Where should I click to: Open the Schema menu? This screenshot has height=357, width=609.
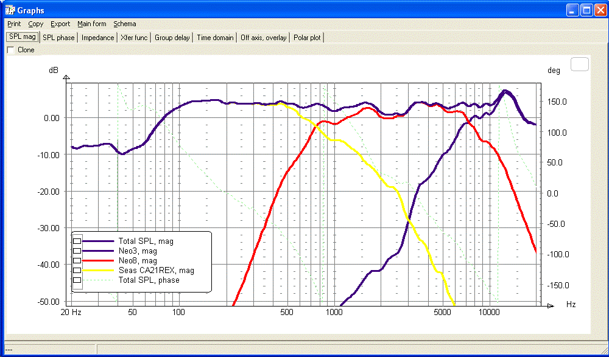125,24
